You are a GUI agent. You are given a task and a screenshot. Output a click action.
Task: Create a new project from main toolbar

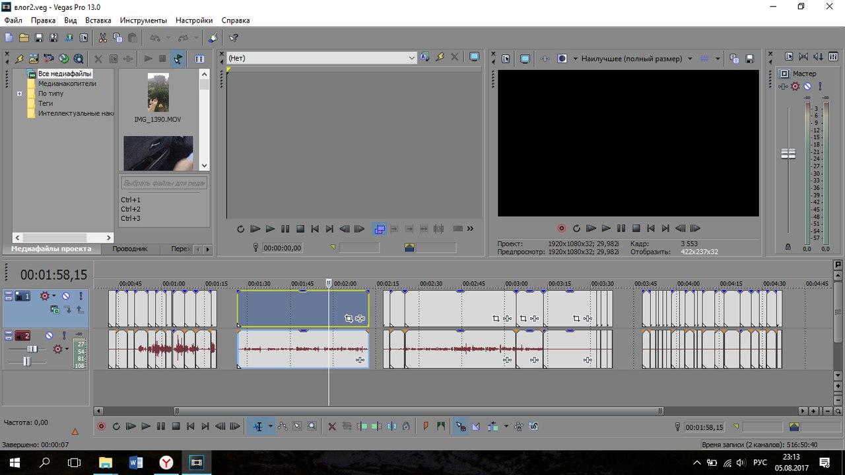9,38
